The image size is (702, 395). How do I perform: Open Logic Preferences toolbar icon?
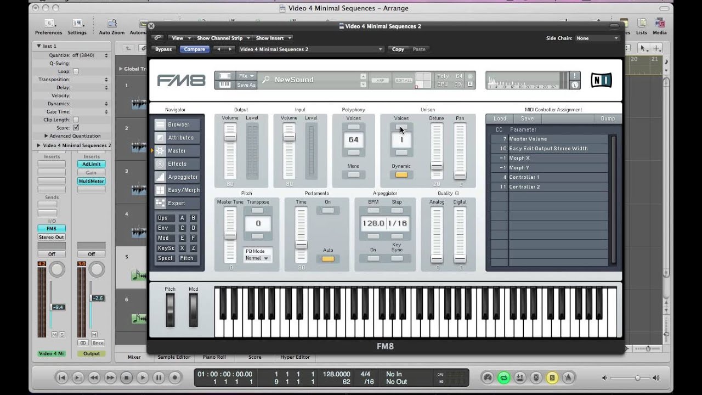click(49, 26)
